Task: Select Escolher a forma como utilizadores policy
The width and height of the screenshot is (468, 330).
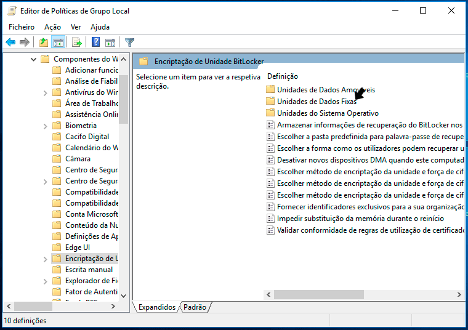Action: coord(365,148)
